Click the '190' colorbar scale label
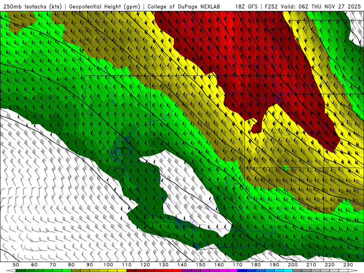364x273 pixels. point(275,265)
